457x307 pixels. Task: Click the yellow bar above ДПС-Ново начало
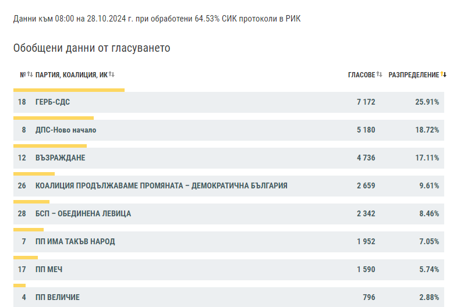54,118
